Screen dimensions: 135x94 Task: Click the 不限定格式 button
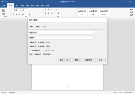click(x=47, y=54)
